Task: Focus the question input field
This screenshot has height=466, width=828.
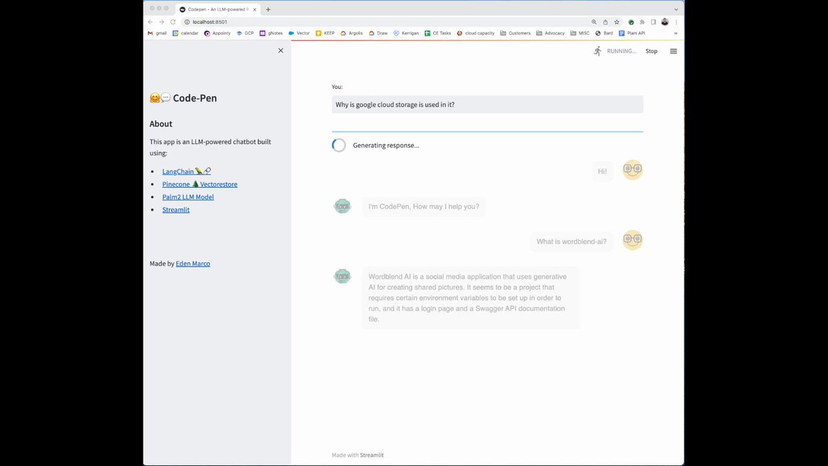Action: click(487, 104)
